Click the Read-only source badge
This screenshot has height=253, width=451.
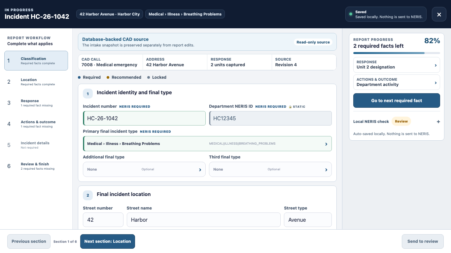point(313,42)
